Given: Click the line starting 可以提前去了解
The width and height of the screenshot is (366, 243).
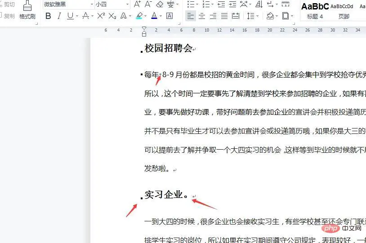Looking at the screenshot, I should tap(255, 150).
